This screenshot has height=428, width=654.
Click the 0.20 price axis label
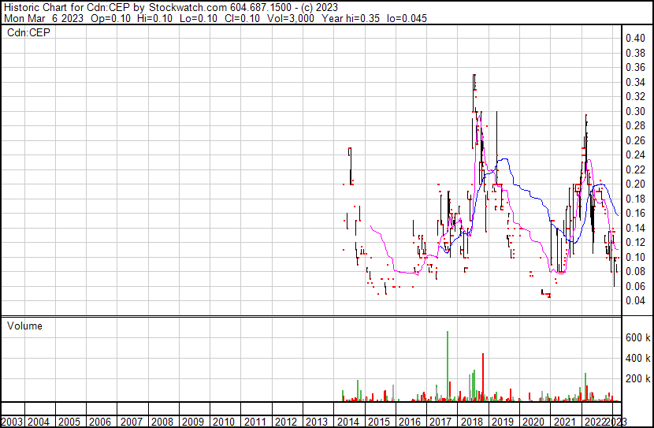coord(635,184)
